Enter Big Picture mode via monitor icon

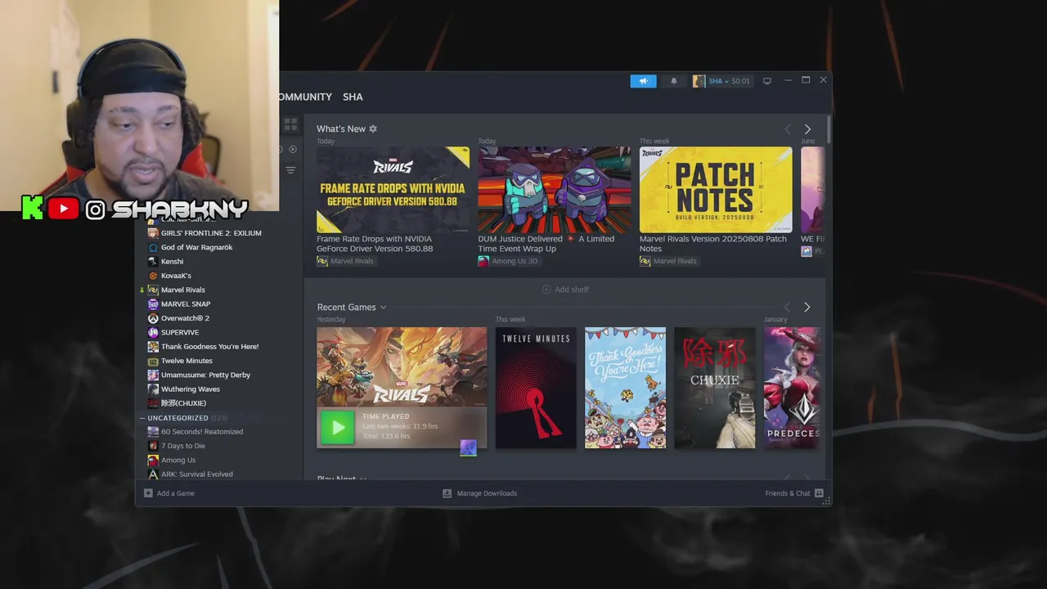[x=767, y=81]
